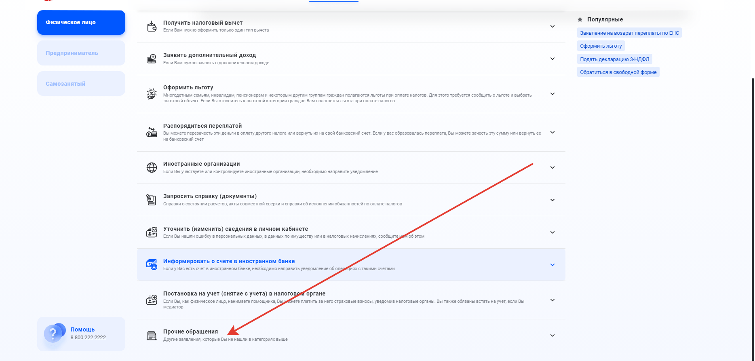Expand the Прочие обращения chevron
This screenshot has width=755, height=361.
click(553, 336)
